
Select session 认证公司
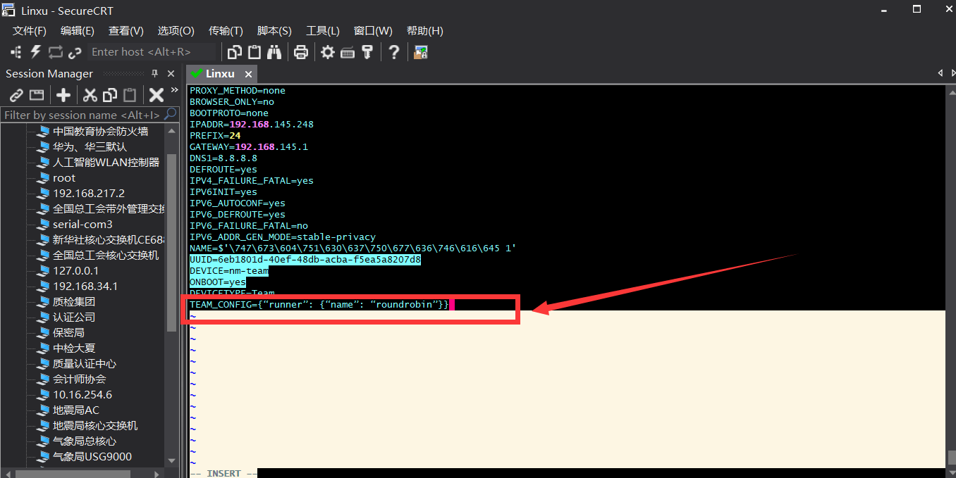point(74,317)
